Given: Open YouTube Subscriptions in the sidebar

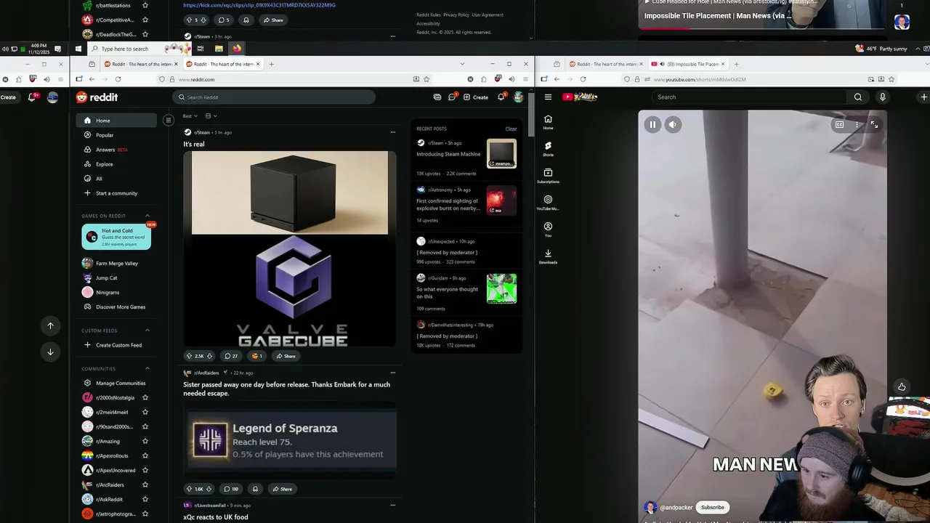Looking at the screenshot, I should click(x=548, y=176).
